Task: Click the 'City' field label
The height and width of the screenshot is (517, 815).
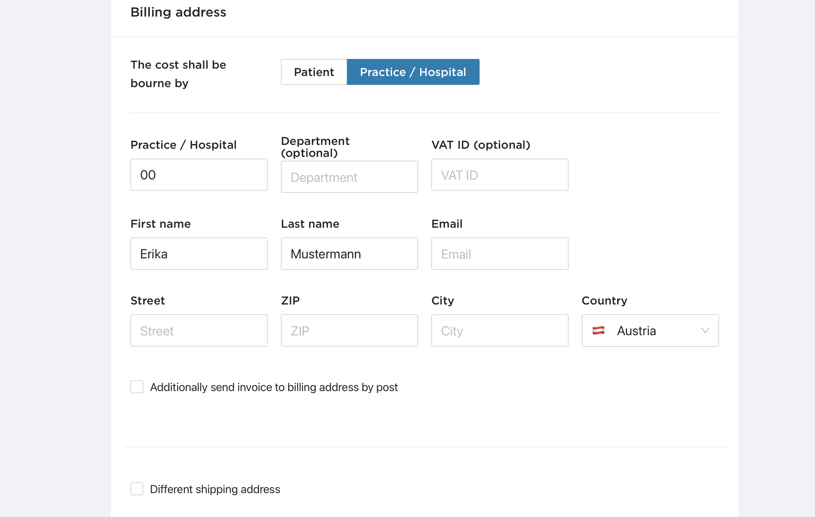Action: 443,301
